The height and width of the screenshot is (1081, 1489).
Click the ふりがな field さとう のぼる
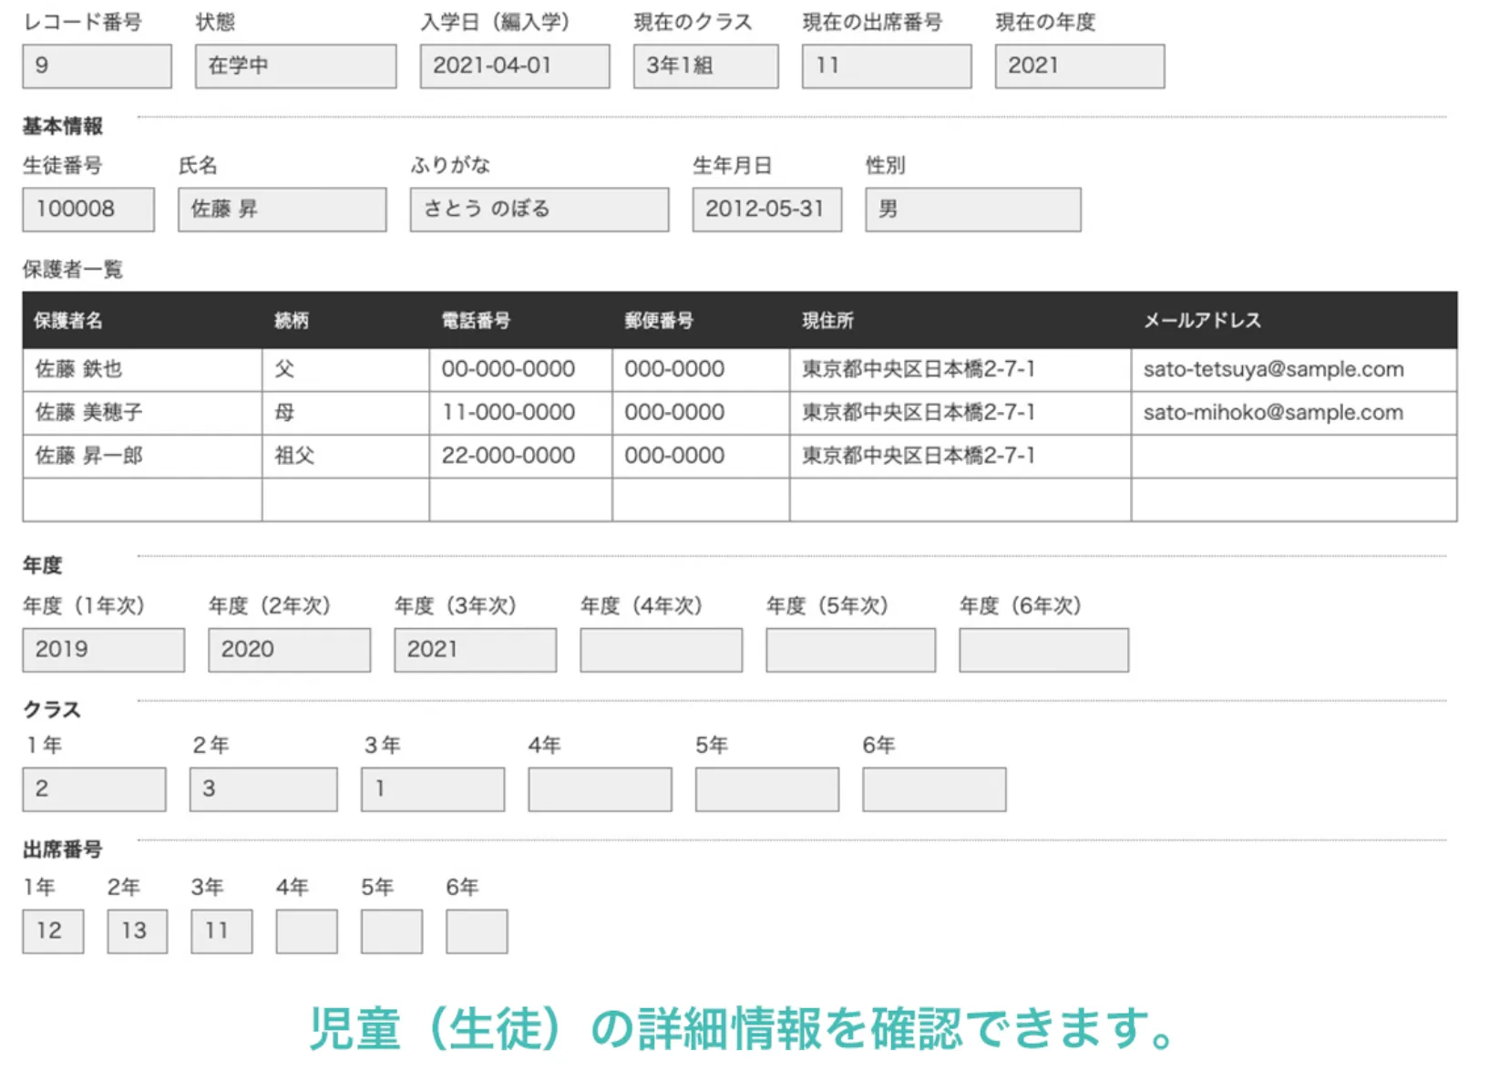[x=539, y=210]
